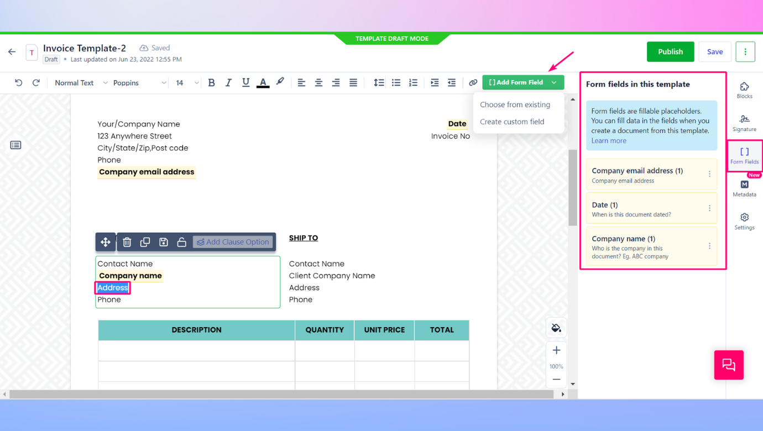Duplicate the selected block

pyautogui.click(x=145, y=242)
